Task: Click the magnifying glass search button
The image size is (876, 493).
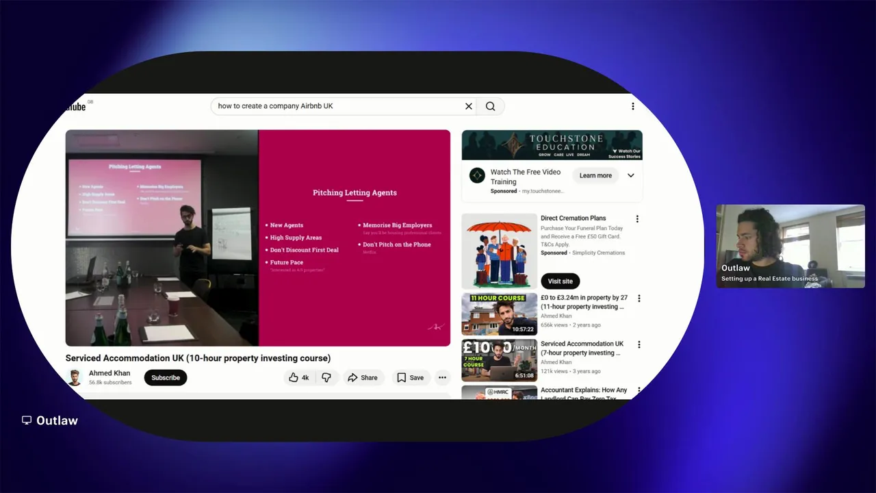Action: pyautogui.click(x=491, y=106)
